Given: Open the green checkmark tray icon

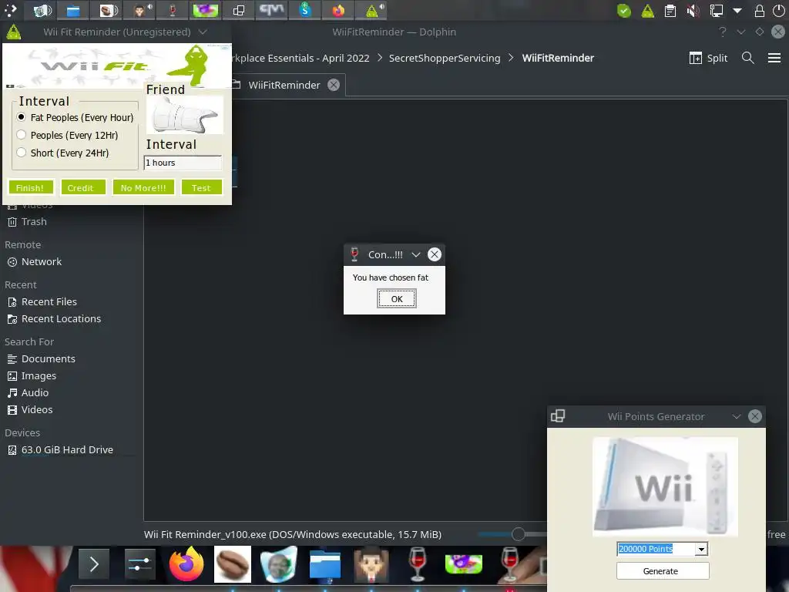Looking at the screenshot, I should (x=624, y=11).
